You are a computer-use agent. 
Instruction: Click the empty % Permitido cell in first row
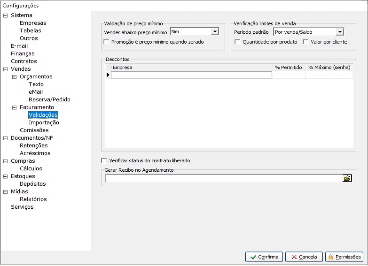(289, 75)
